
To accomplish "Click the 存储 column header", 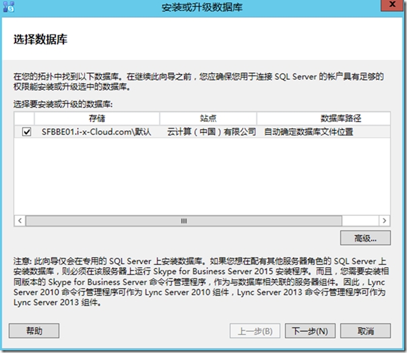I will (x=97, y=119).
